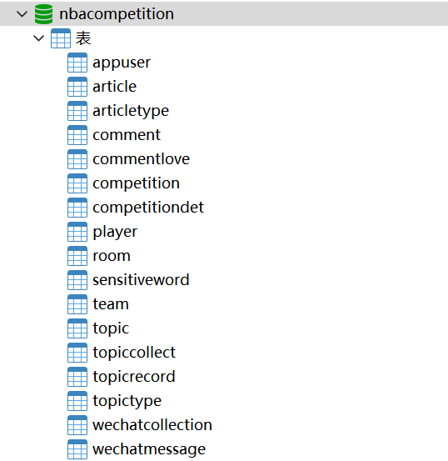Collapse the 表 tables folder chevron
Image resolution: width=448 pixels, height=461 pixels.
tap(39, 38)
